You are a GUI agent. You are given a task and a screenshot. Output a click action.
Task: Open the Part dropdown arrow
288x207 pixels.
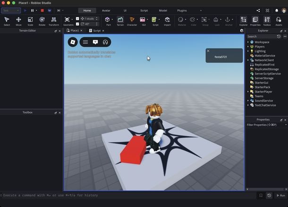point(112,19)
